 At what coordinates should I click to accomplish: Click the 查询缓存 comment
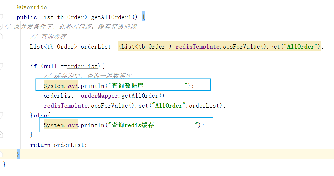point(48,37)
